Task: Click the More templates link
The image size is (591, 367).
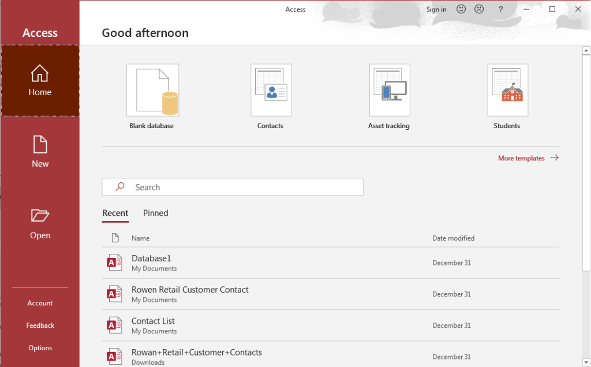Action: [528, 158]
